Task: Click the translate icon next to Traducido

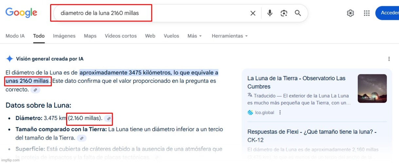Action: pyautogui.click(x=250, y=96)
